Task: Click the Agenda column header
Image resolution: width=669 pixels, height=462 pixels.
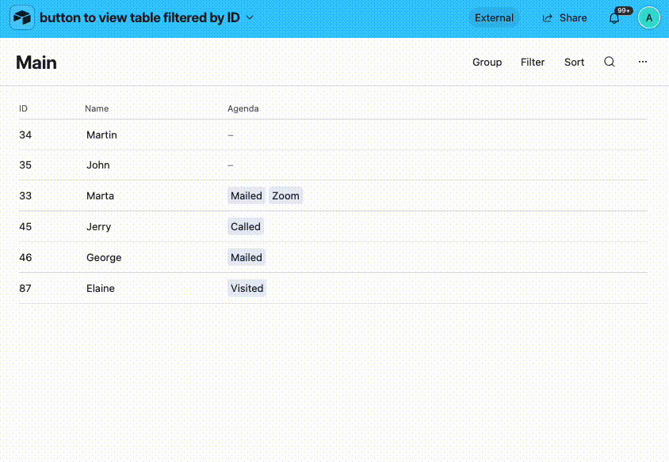Action: point(243,108)
